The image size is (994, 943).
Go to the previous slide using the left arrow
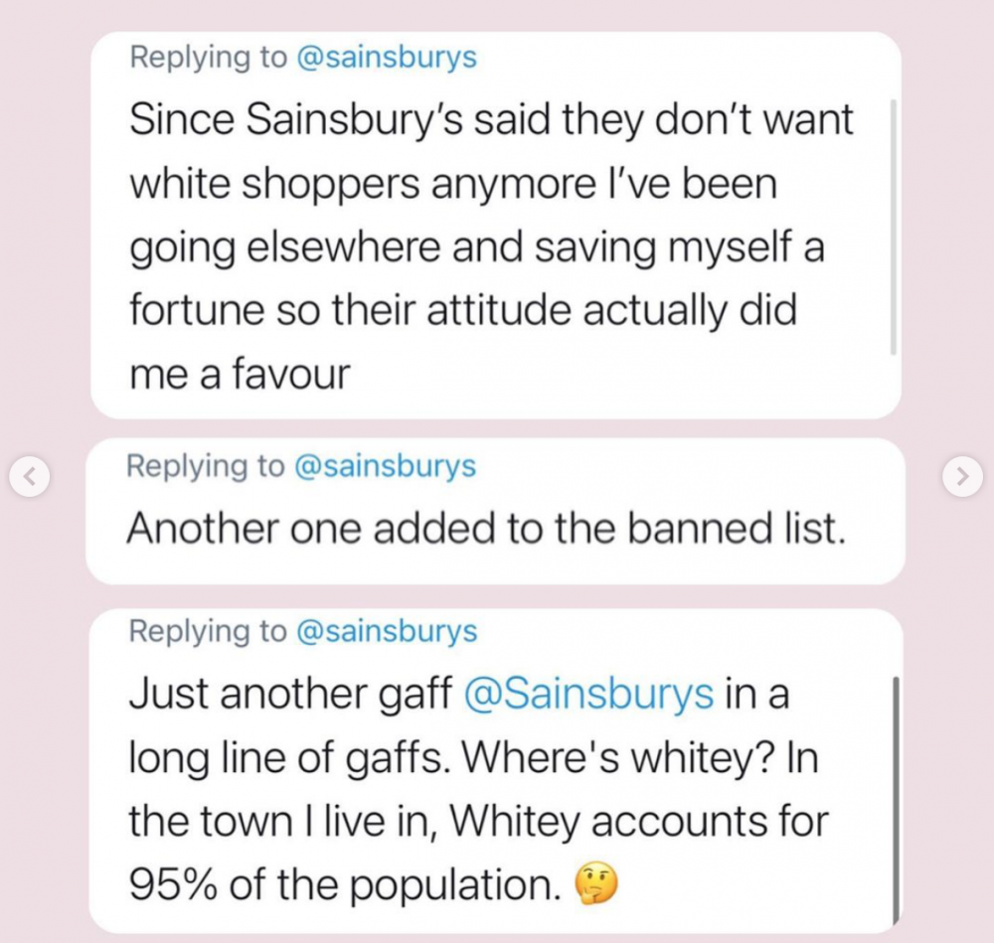(x=30, y=477)
